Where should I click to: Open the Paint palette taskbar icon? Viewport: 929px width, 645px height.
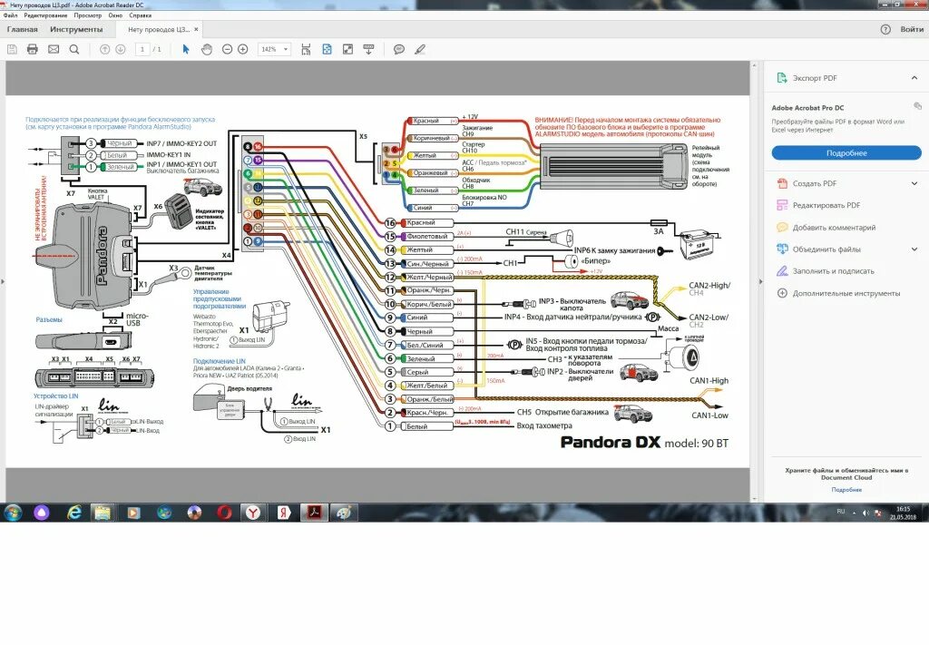[344, 513]
